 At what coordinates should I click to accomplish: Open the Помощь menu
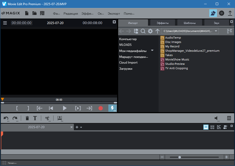click(x=129, y=14)
